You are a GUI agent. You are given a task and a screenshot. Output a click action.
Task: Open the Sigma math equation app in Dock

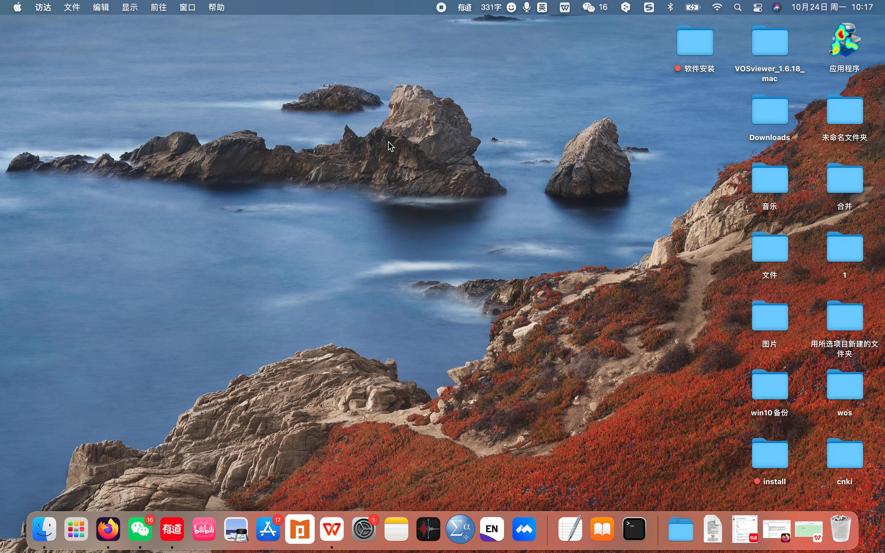460,529
